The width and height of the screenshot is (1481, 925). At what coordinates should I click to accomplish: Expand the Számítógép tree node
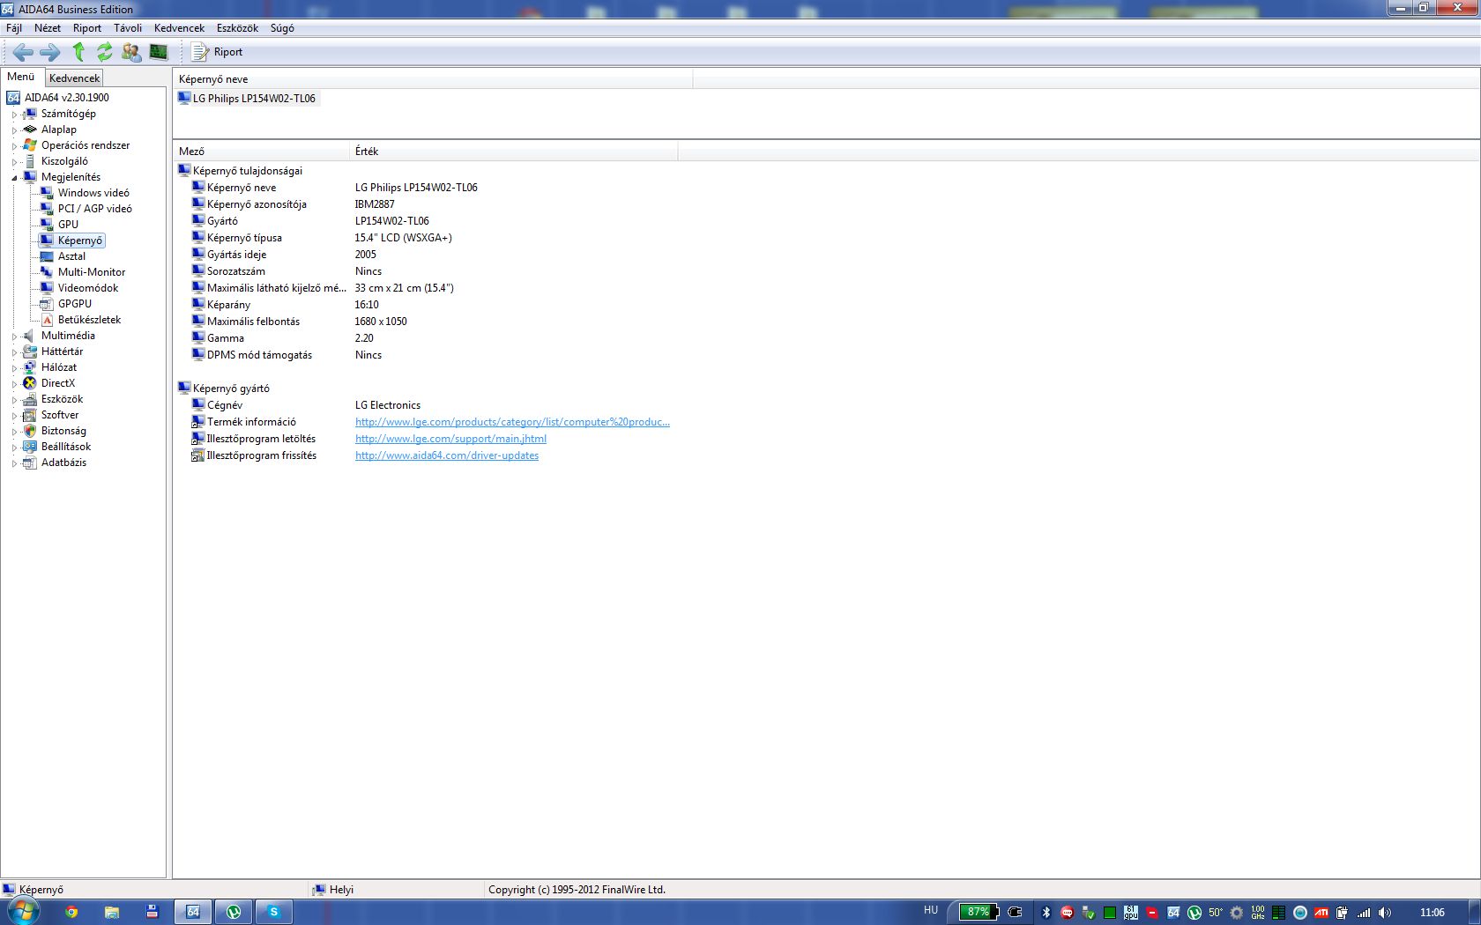click(14, 115)
